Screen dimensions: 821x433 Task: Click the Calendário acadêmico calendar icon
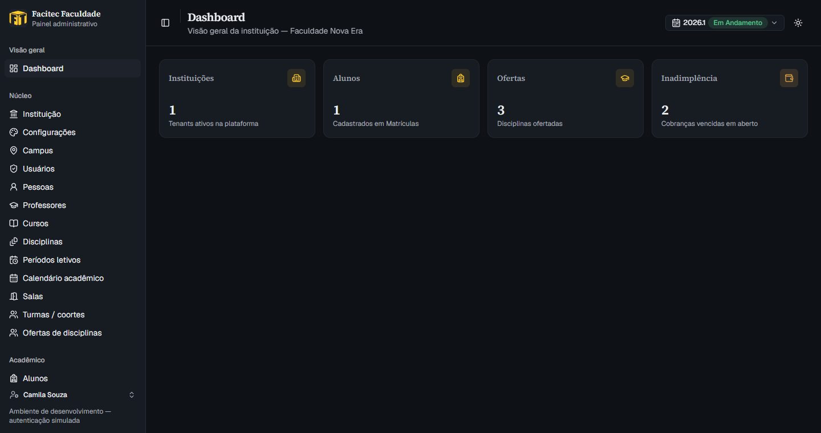coord(14,278)
